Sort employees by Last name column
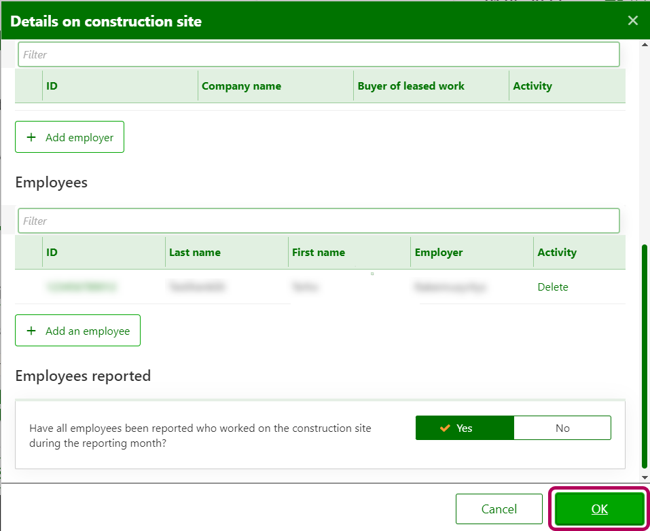 (x=194, y=253)
